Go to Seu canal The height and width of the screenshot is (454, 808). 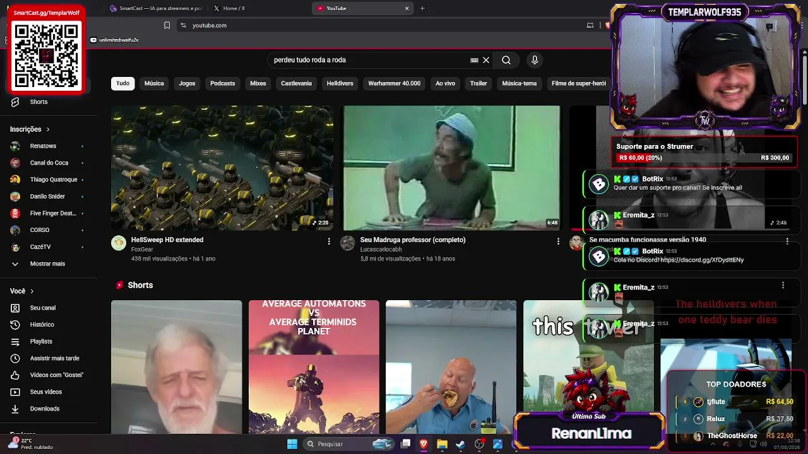[43, 308]
